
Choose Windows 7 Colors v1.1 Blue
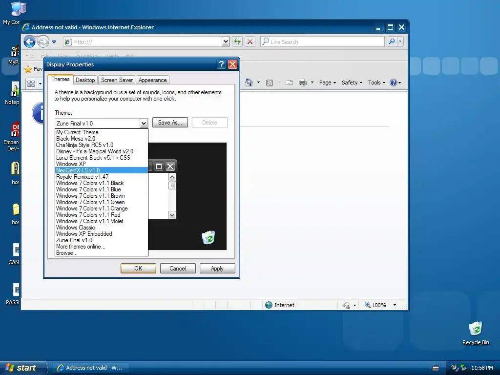[x=102, y=189]
